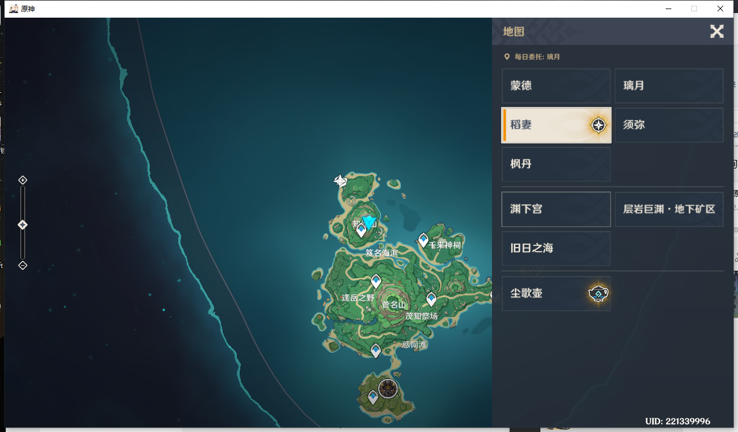
Task: Click the 逢岳之野 map label
Action: click(x=358, y=298)
